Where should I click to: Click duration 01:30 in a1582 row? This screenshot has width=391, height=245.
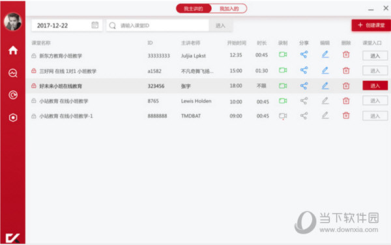[261, 71]
